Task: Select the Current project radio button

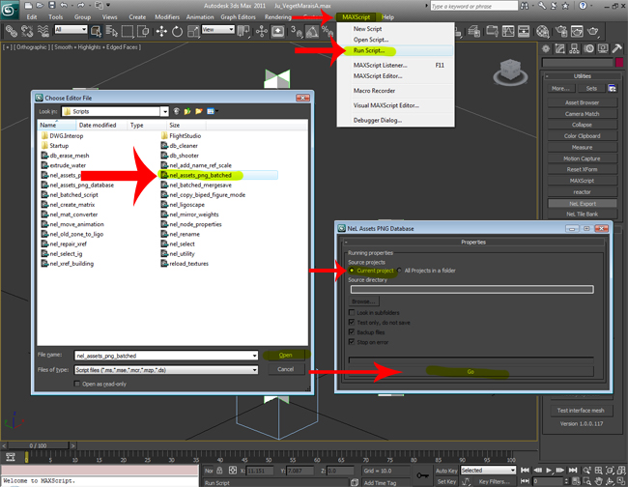Action: (x=352, y=271)
